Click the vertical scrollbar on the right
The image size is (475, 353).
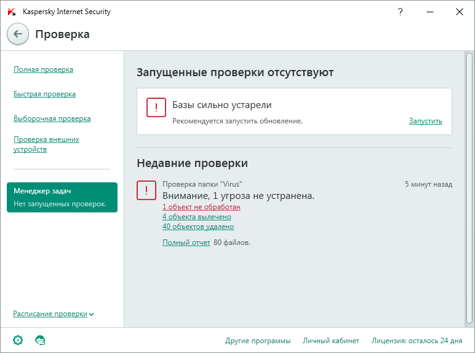[x=469, y=188]
